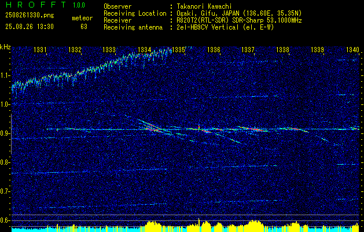Screen dimensions: 364x232
Task: Click the 1336 time marker
Action: (x=214, y=49)
